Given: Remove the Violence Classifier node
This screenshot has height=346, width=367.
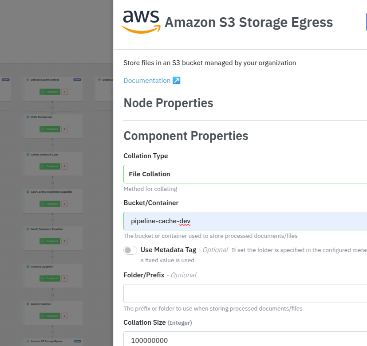Looking at the screenshot, I should click(x=64, y=278).
